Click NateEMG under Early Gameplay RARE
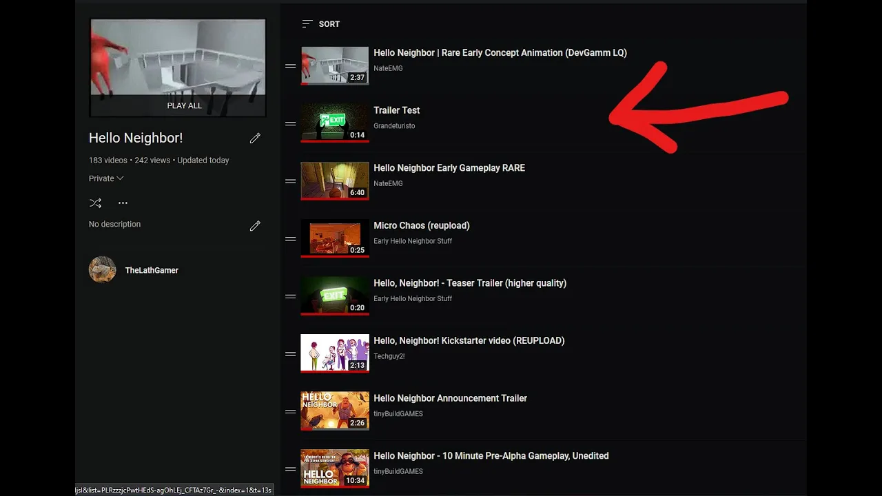 tap(388, 183)
